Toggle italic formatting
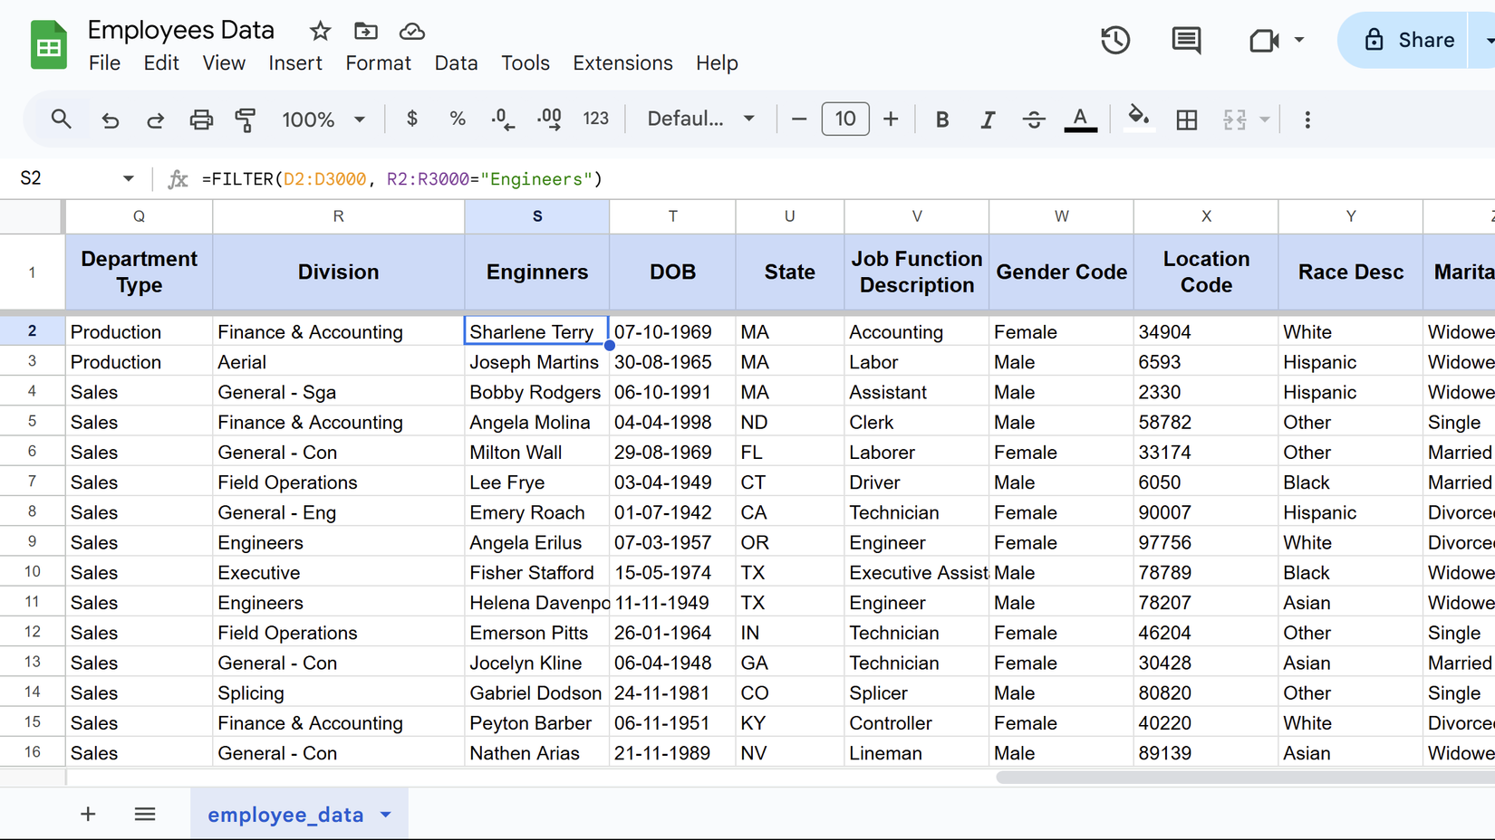This screenshot has width=1495, height=840. point(988,119)
